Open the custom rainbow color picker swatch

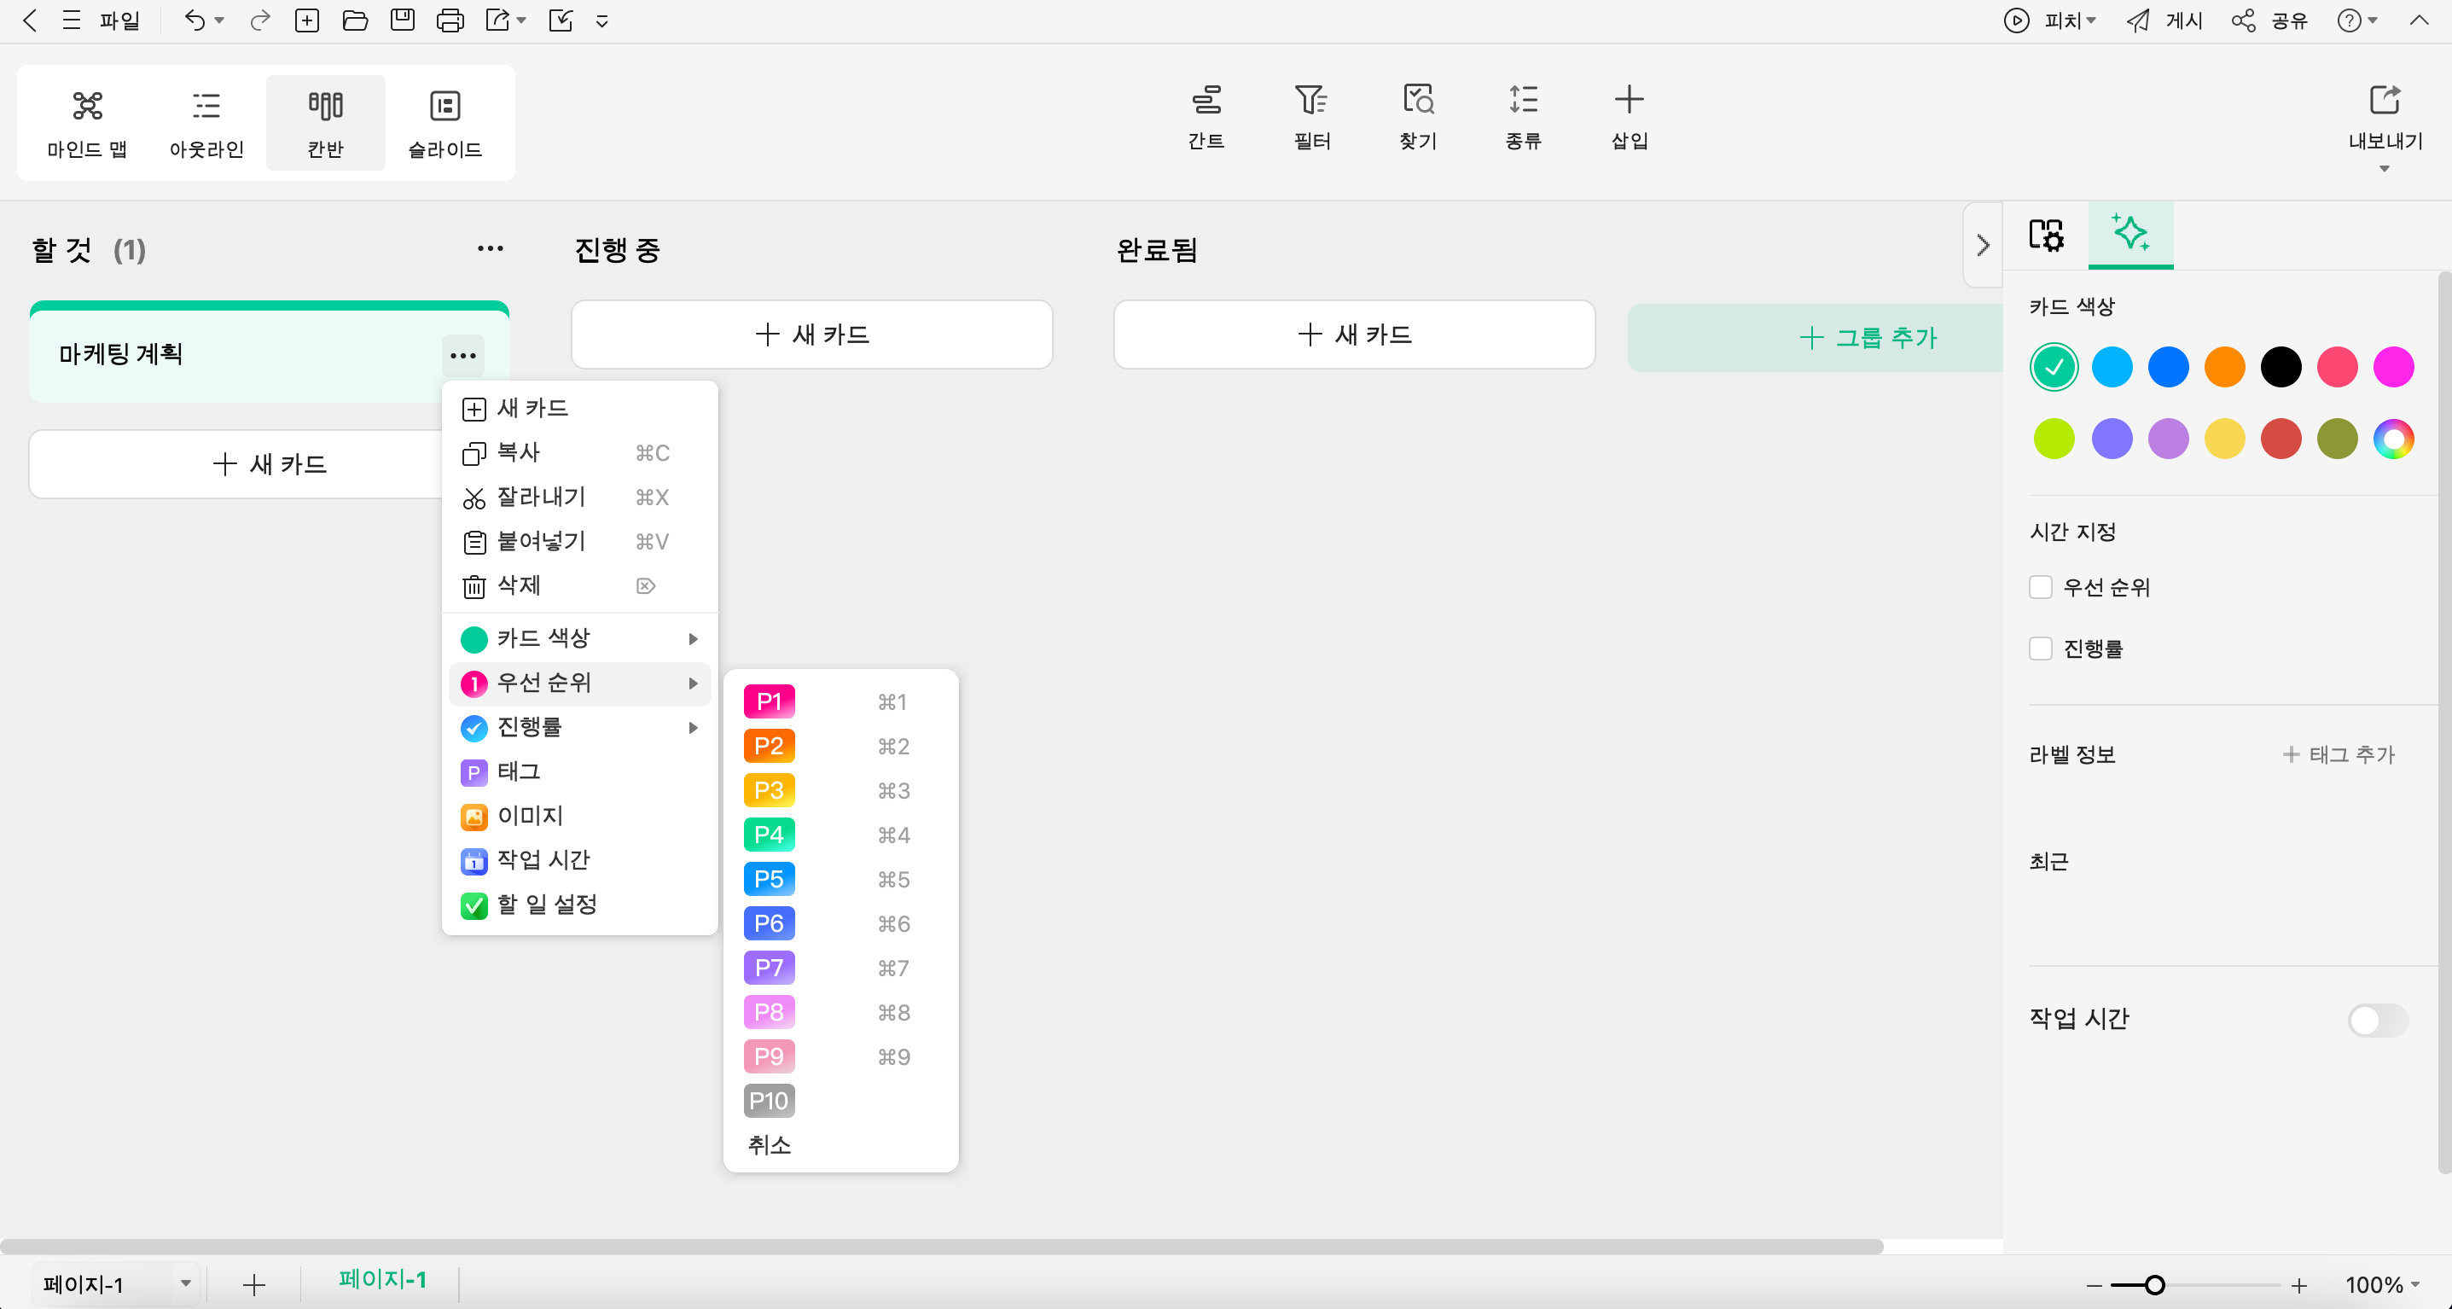(2394, 439)
